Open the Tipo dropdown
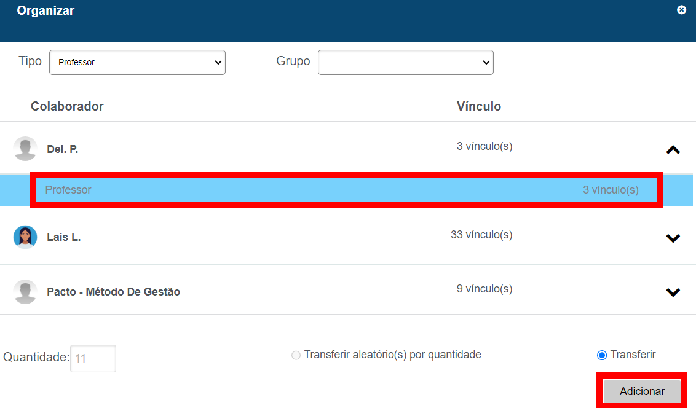Image resolution: width=696 pixels, height=408 pixels. click(x=137, y=62)
